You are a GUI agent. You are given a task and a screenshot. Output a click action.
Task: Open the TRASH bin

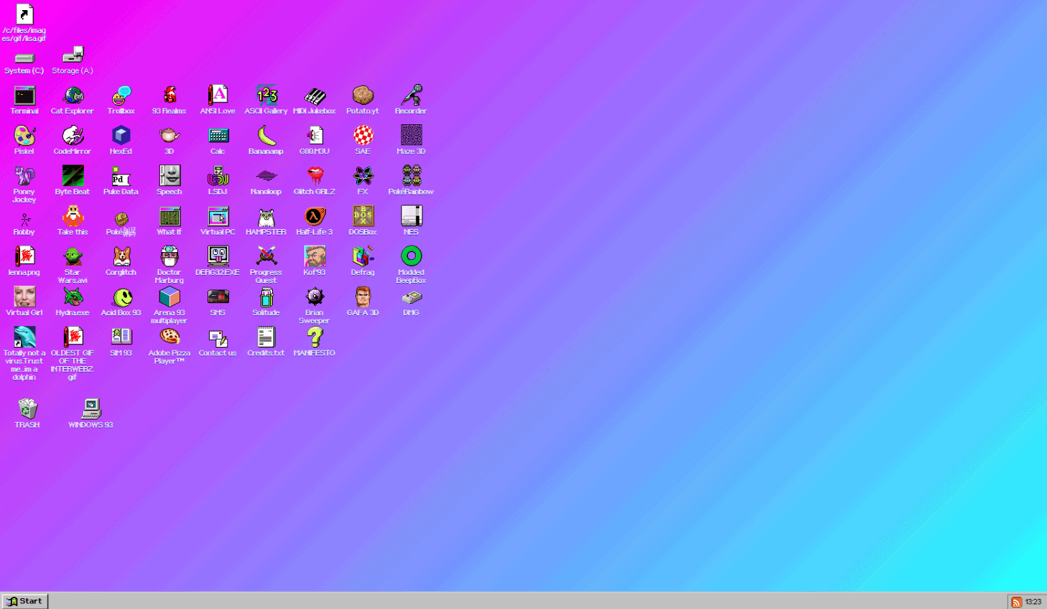(x=27, y=410)
